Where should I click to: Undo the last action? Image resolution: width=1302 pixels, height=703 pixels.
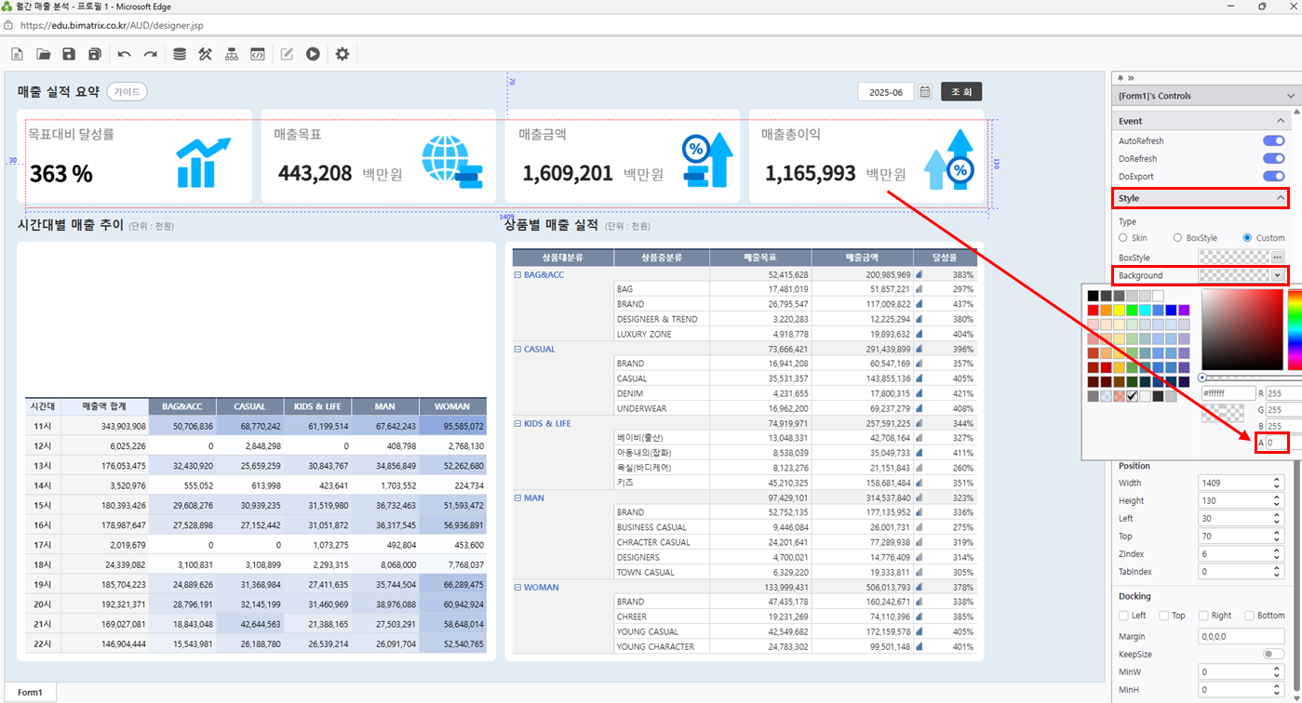click(x=124, y=55)
